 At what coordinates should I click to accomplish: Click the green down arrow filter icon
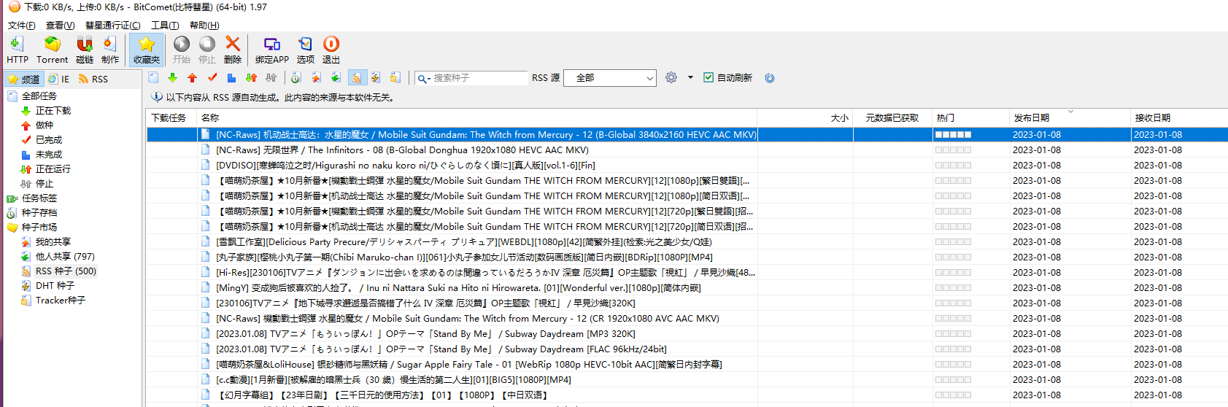tap(172, 77)
